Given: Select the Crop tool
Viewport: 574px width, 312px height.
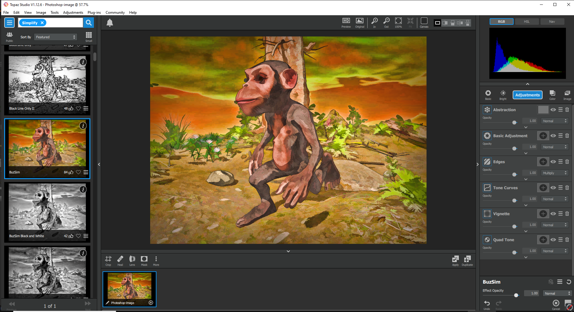Looking at the screenshot, I should point(108,259).
